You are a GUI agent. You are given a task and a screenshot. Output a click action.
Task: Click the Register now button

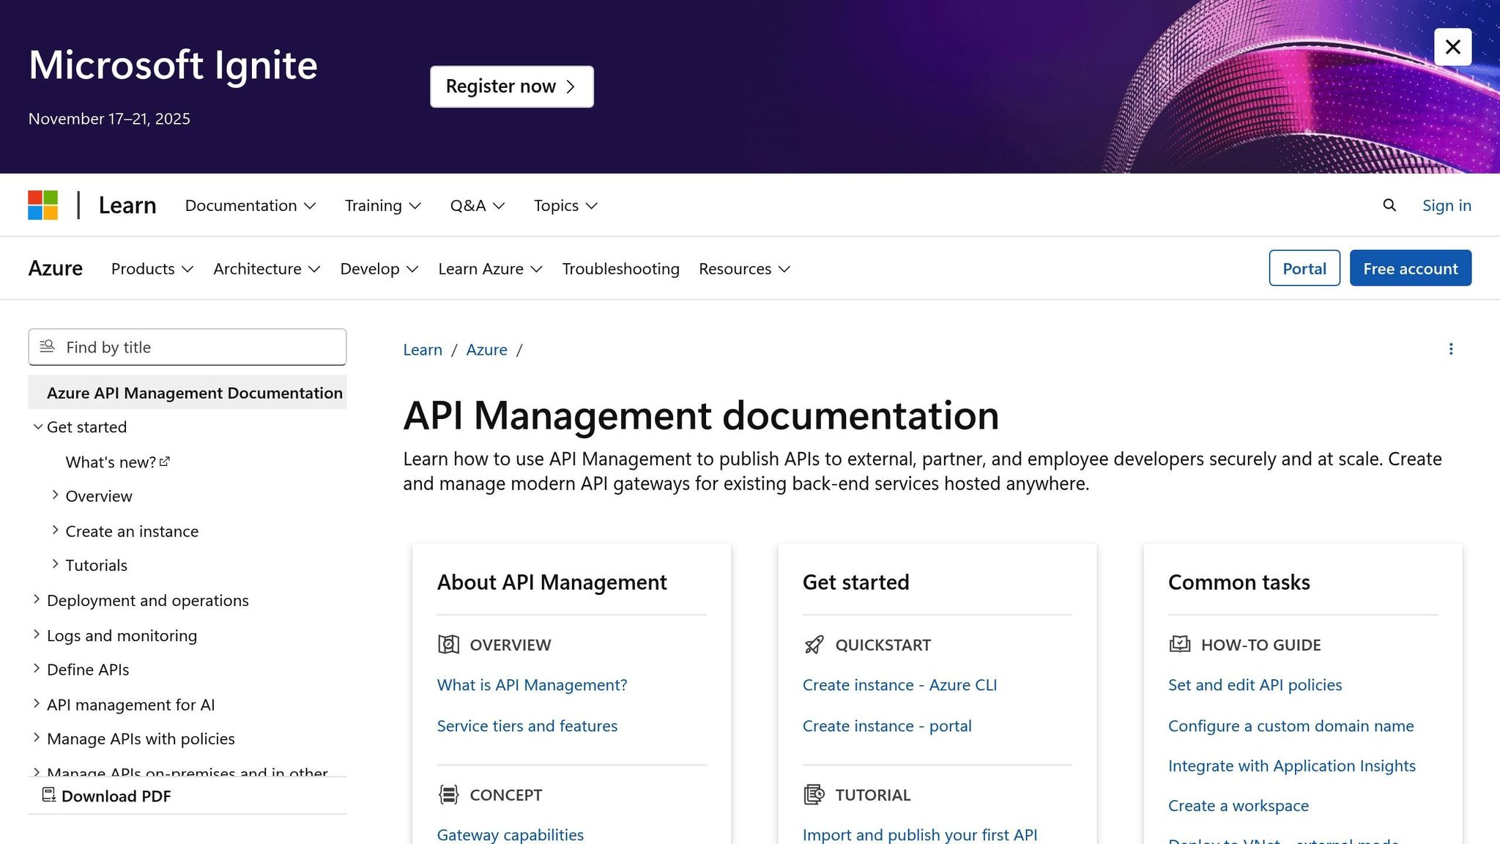click(x=511, y=86)
